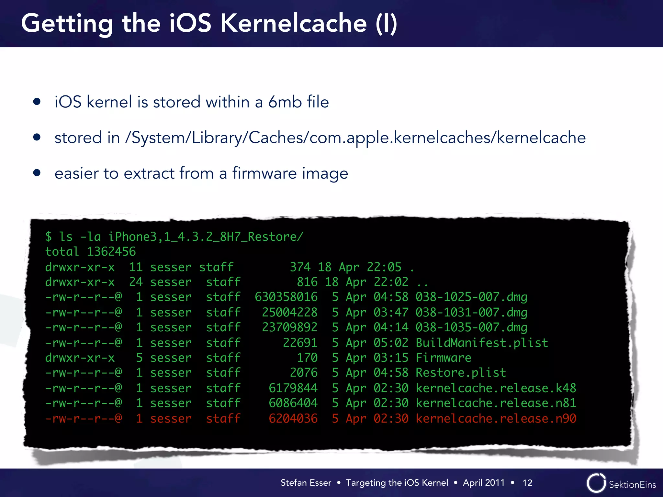Screen dimensions: 663x497
Task: Click the 'ls -la iPhone3,1_4.3.2_8H7_Restore/' command line
Action: click(174, 237)
